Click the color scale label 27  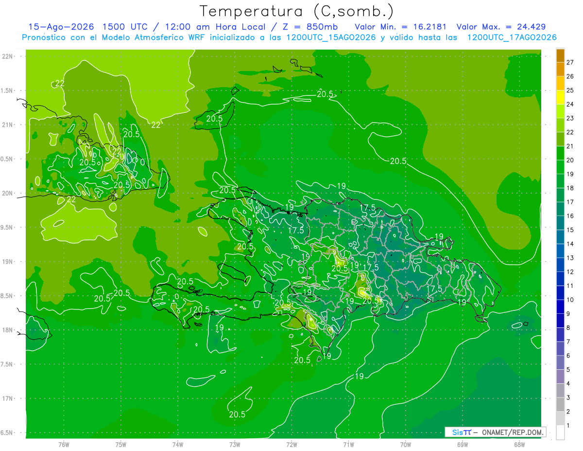570,62
